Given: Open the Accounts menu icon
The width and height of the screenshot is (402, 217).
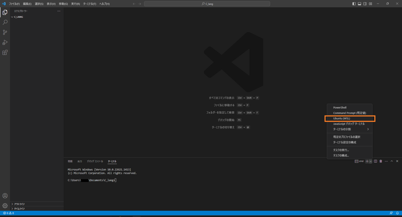Looking at the screenshot, I should tap(5, 196).
